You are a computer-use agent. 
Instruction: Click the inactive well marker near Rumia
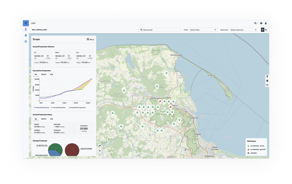[x=170, y=107]
